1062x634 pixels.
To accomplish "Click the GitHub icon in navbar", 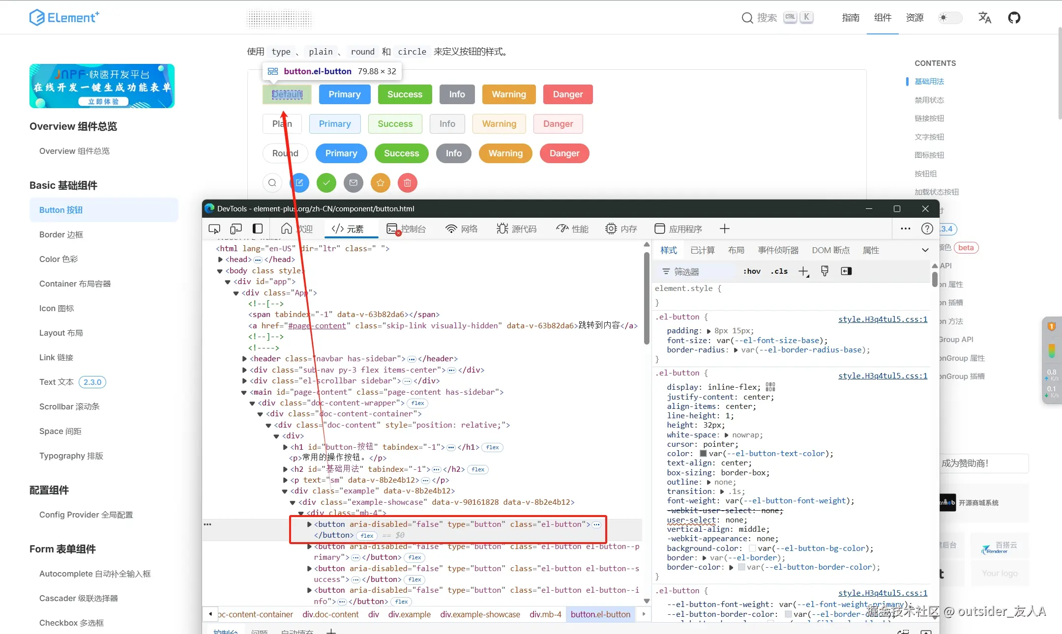I will pos(1014,18).
